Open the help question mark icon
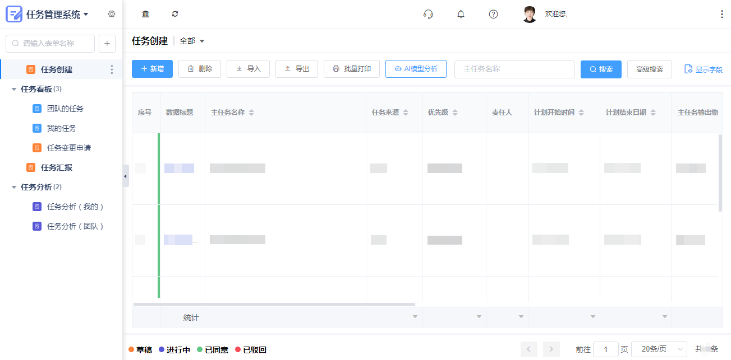 coord(494,14)
